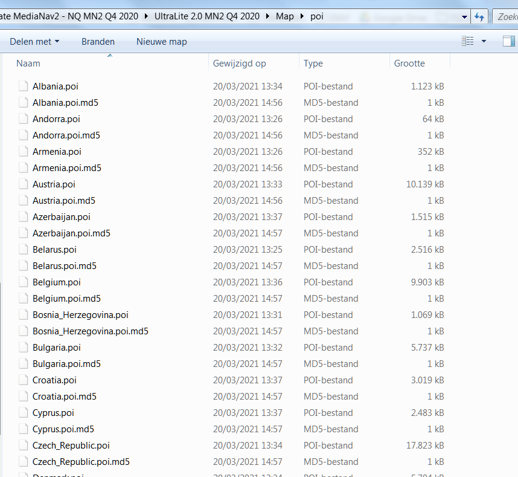
Task: Click the Czech_Republic.poi.md5 file name
Action: (x=81, y=462)
